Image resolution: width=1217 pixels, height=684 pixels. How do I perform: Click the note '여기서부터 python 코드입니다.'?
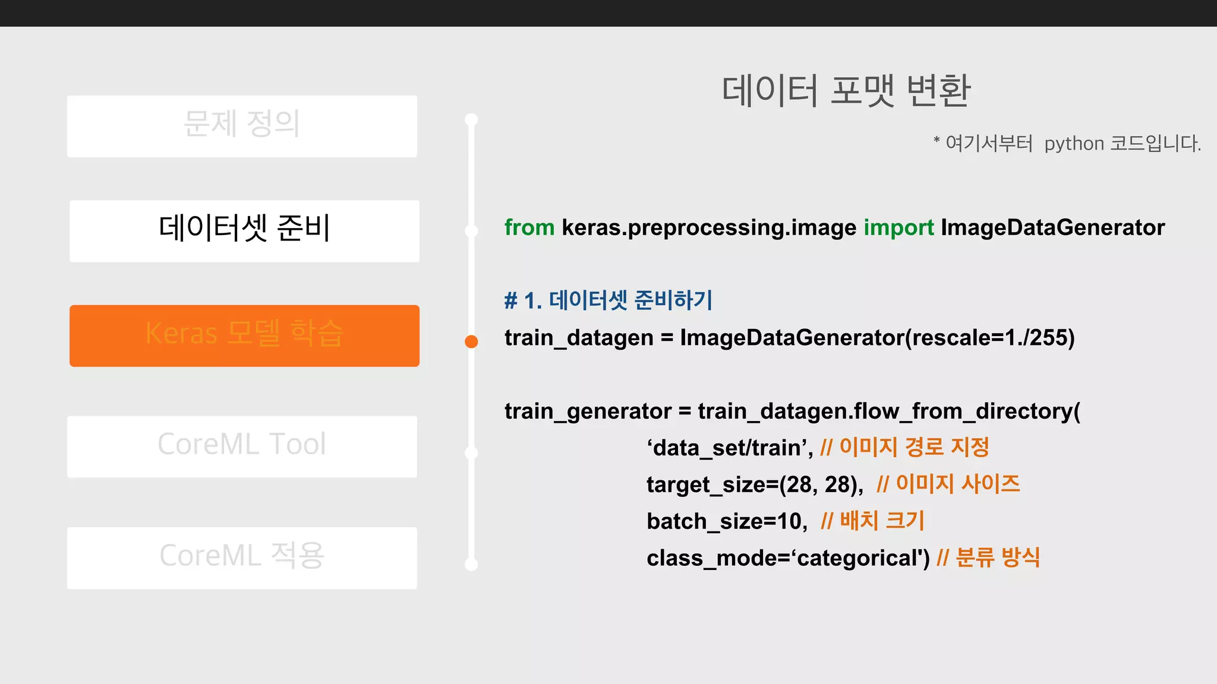[x=1067, y=143]
